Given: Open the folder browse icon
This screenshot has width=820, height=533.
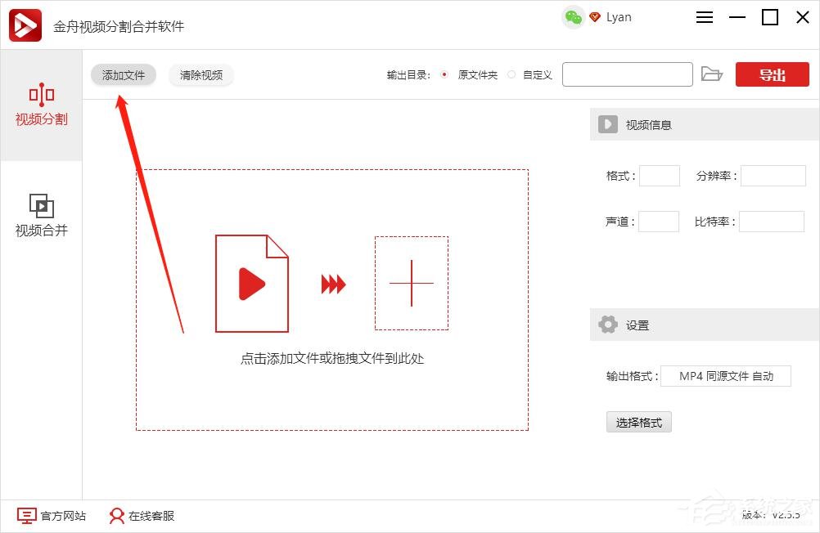Looking at the screenshot, I should coord(712,74).
